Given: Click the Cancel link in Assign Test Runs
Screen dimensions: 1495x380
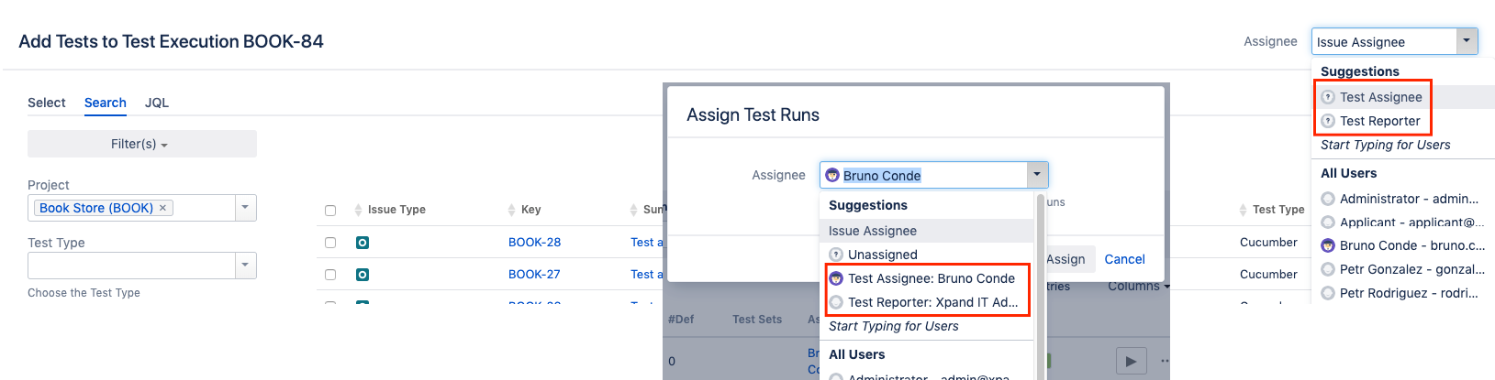Looking at the screenshot, I should 1124,259.
